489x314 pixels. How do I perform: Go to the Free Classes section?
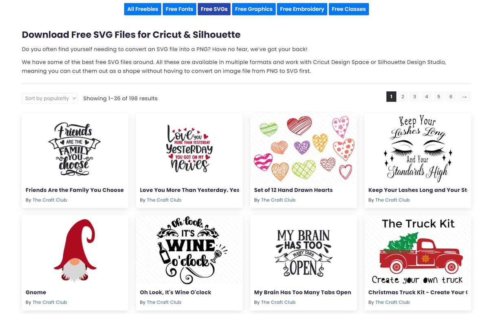[x=349, y=9]
